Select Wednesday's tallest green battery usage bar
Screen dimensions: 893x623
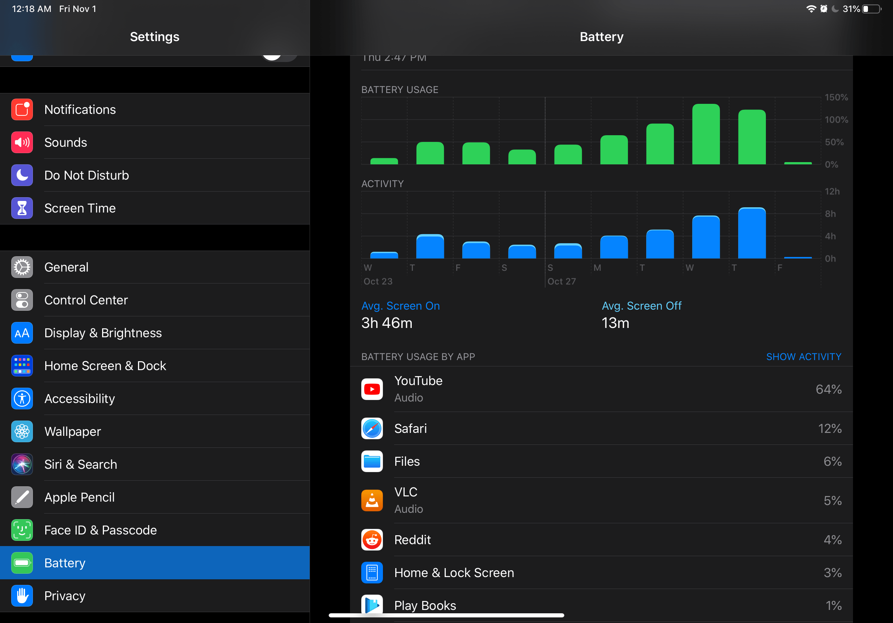(x=706, y=134)
